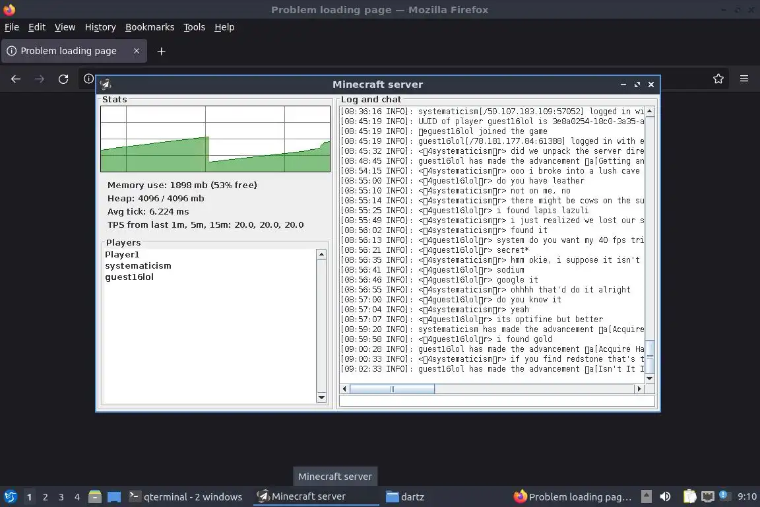
Task: Click the log line 'i found lapis lazuli'
Action: point(464,210)
